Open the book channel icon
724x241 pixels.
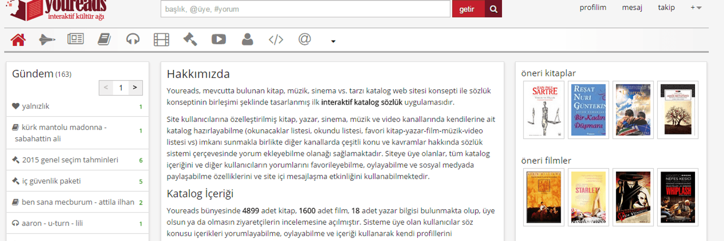click(x=104, y=39)
